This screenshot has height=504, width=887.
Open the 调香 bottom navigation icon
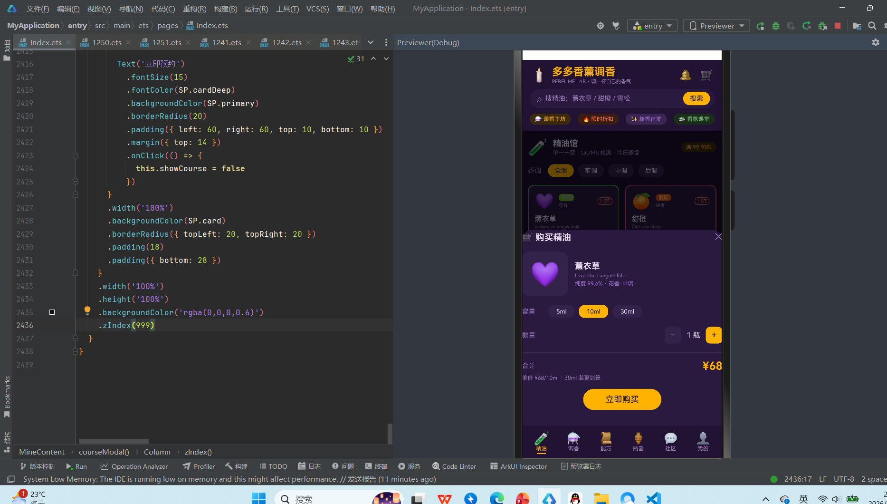[573, 441]
